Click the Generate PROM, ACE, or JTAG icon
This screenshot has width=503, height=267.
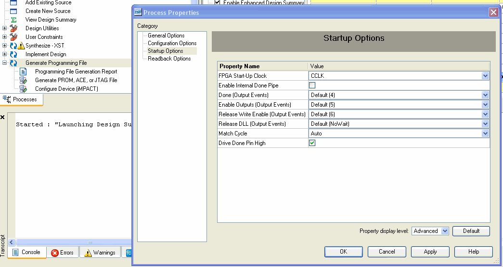(23, 80)
